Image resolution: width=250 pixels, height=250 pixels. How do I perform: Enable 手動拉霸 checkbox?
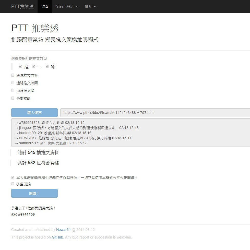pos(13,98)
